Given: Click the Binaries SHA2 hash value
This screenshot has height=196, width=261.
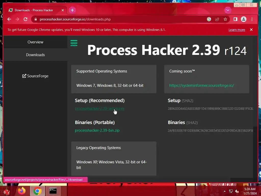Looking at the screenshot, I should tap(210, 130).
